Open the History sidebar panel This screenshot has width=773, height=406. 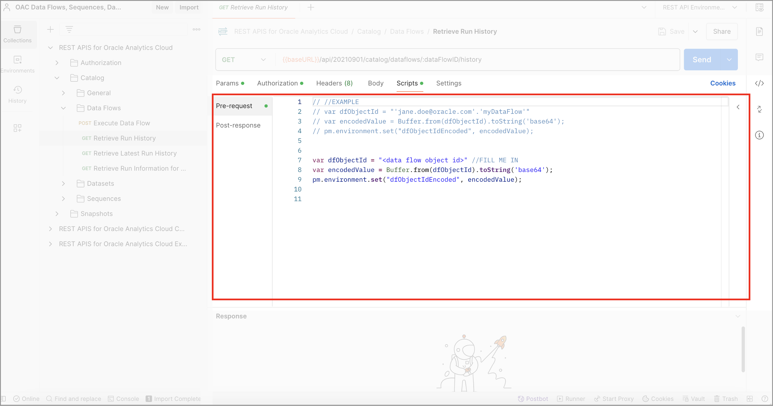tap(17, 94)
